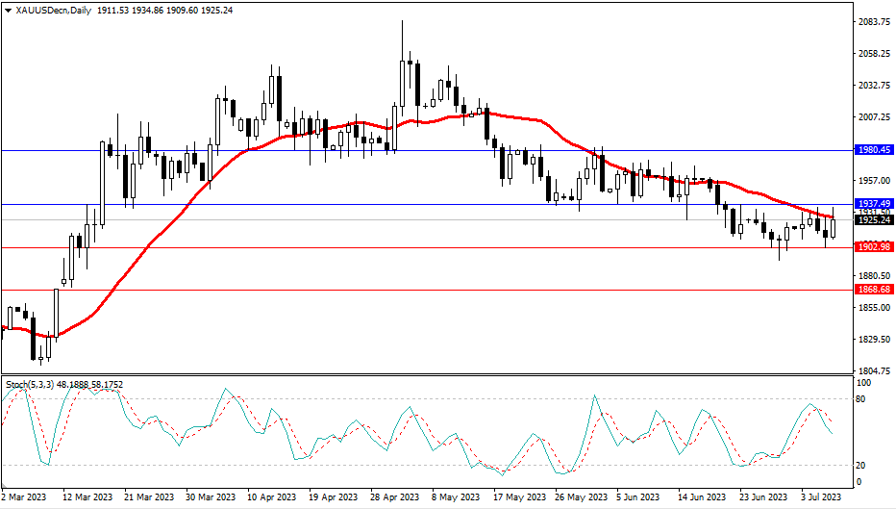Image resolution: width=896 pixels, height=509 pixels.
Task: Click the blue 1937.49 price level label
Action: (x=873, y=204)
